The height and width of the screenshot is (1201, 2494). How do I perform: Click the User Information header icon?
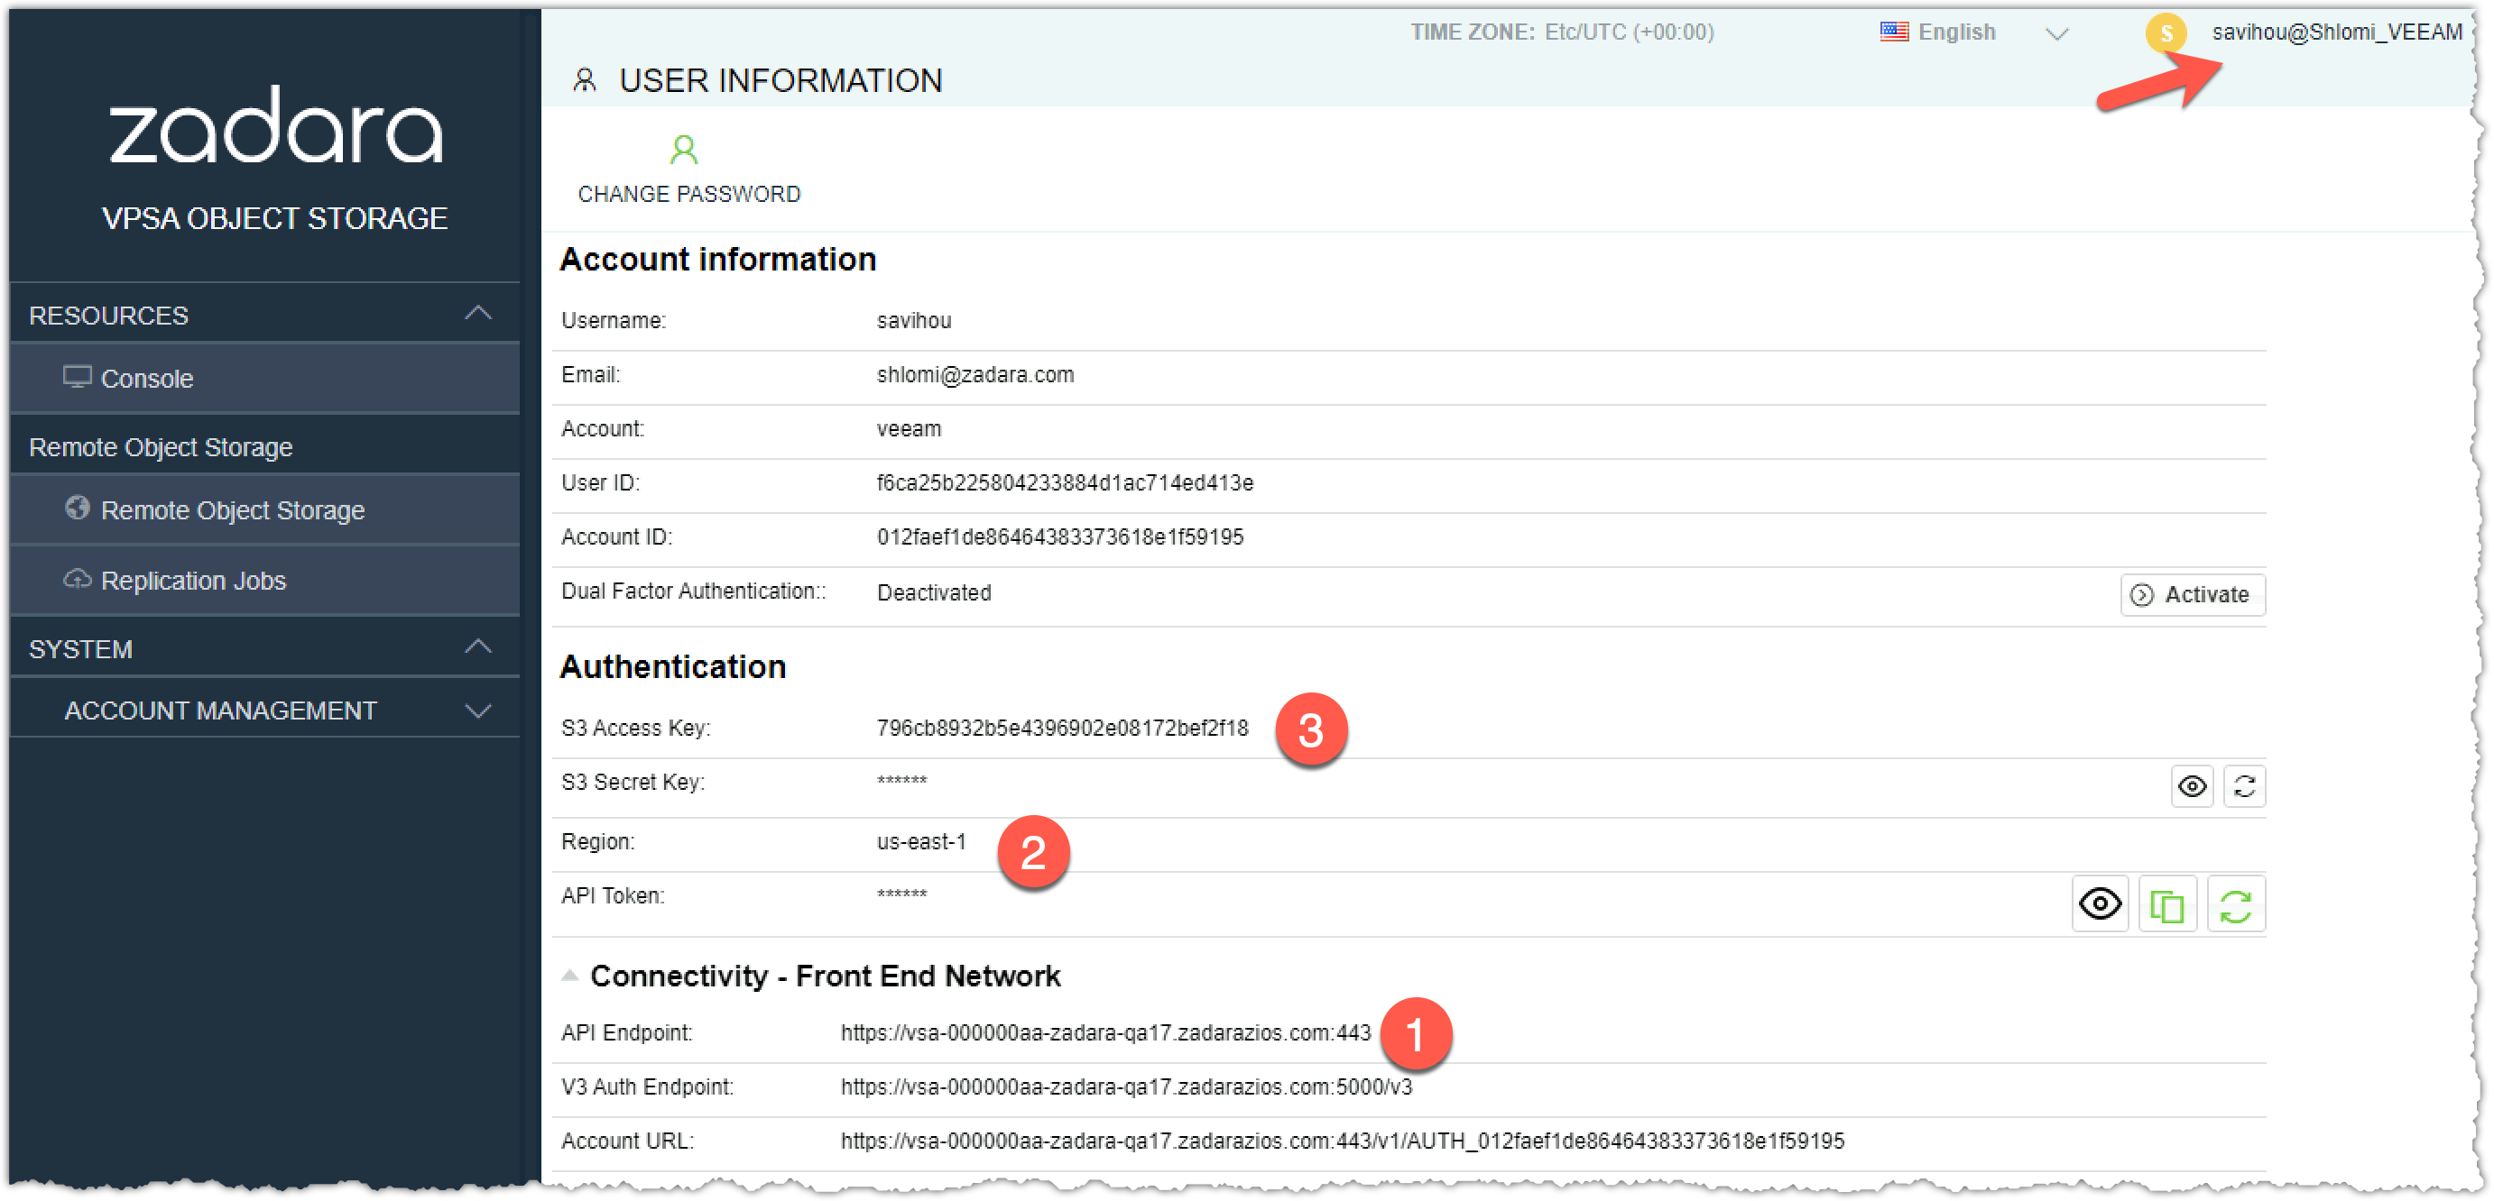[584, 79]
